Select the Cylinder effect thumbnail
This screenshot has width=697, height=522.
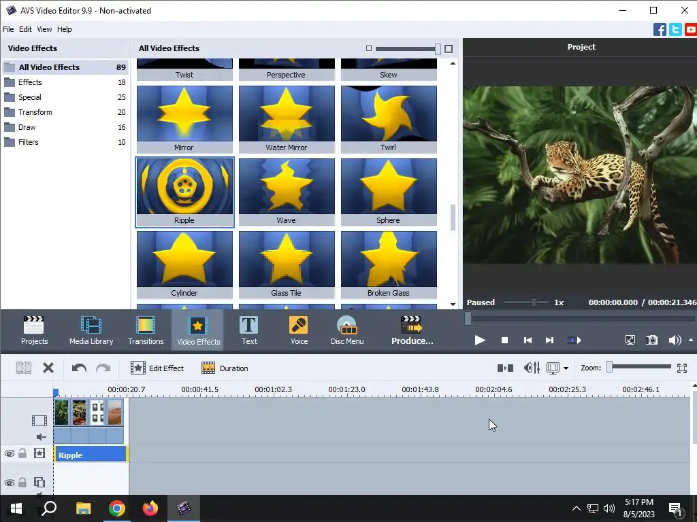click(184, 264)
